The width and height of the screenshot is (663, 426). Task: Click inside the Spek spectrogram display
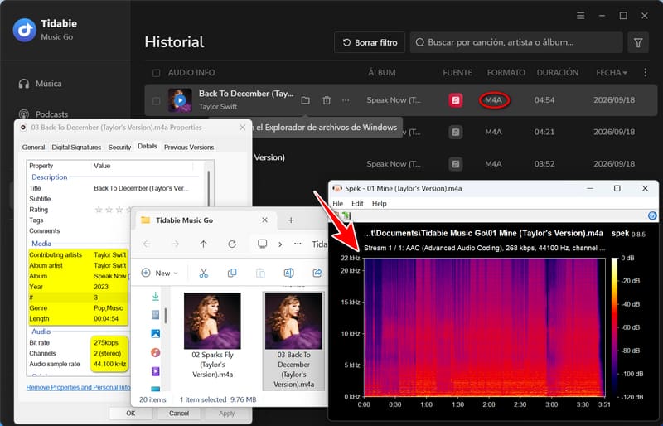[484, 327]
